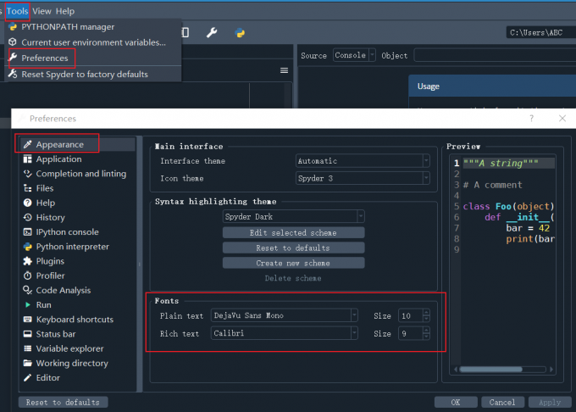
Task: Click the Working directory folder icon
Action: pyautogui.click(x=28, y=363)
